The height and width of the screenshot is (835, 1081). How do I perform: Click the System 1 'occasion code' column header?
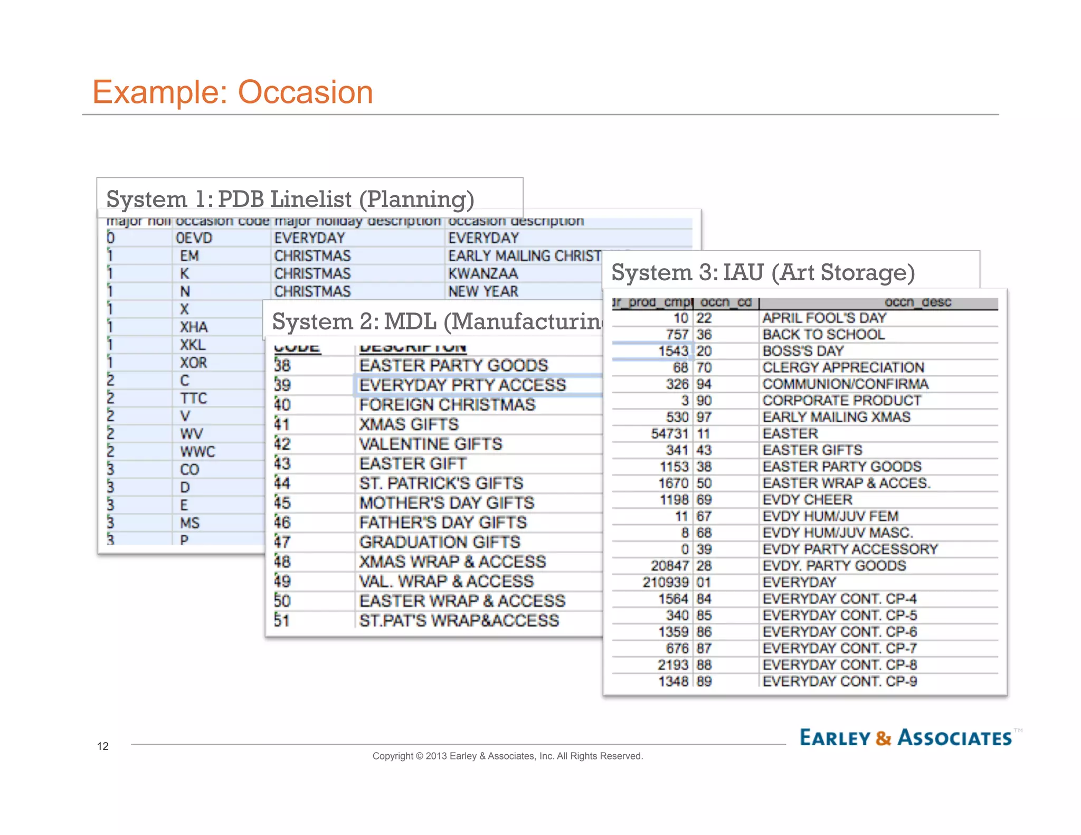coord(222,221)
